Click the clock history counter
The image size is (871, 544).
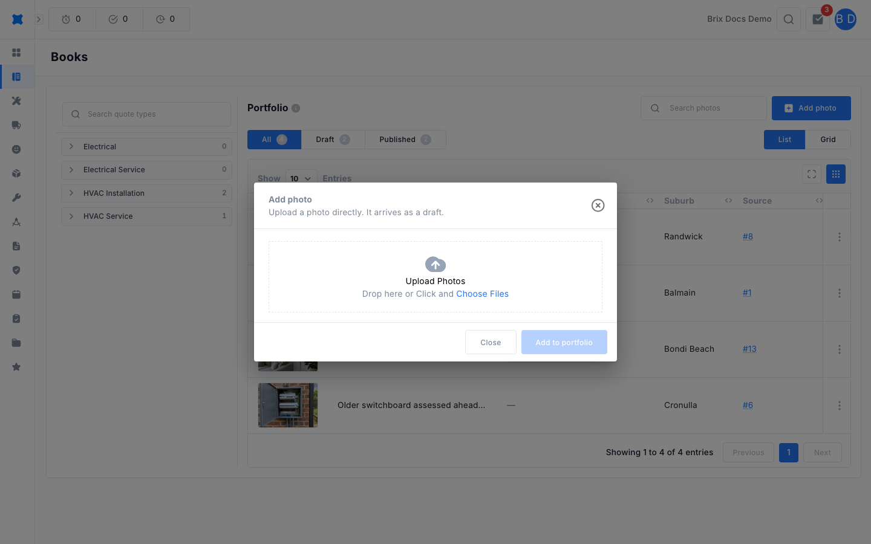click(x=166, y=19)
